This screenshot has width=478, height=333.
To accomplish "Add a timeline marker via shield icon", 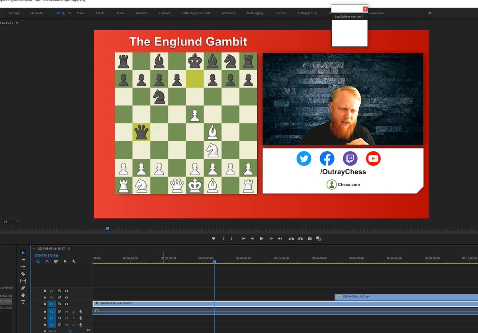I will (65, 261).
